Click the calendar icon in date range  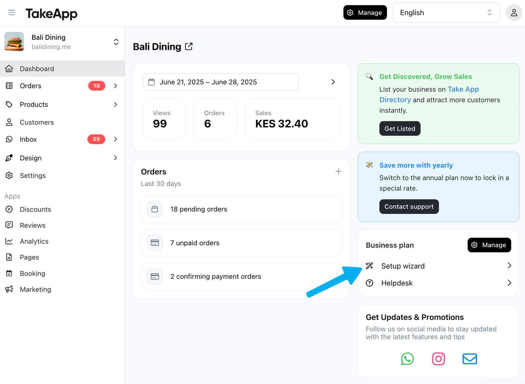pos(152,82)
